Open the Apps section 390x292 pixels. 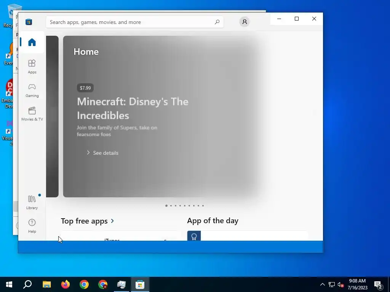(x=32, y=67)
